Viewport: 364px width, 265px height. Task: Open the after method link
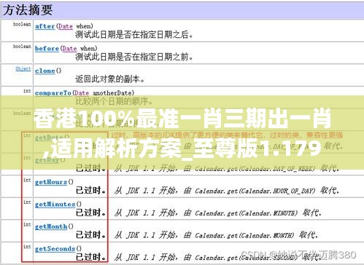click(x=44, y=26)
